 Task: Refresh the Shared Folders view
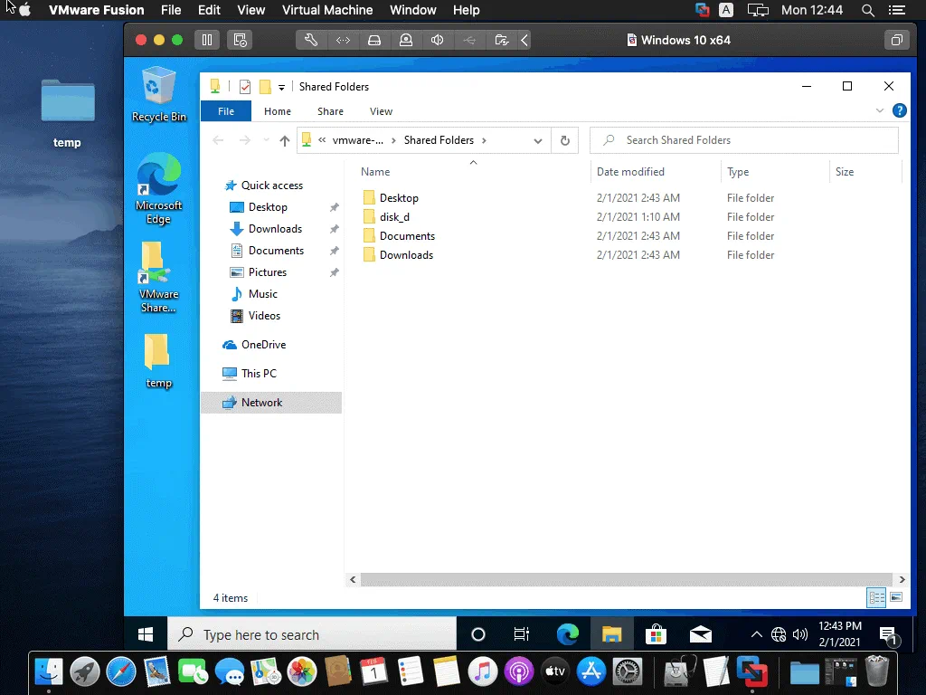click(x=565, y=140)
